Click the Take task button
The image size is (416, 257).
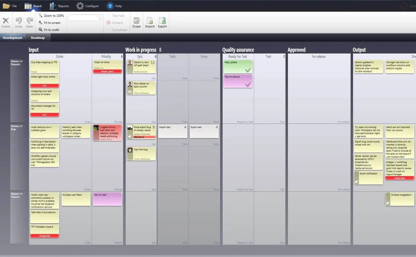(x=115, y=16)
